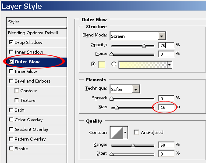The image size is (206, 163).
Task: Click the Size value field showing 16
Action: (x=167, y=107)
